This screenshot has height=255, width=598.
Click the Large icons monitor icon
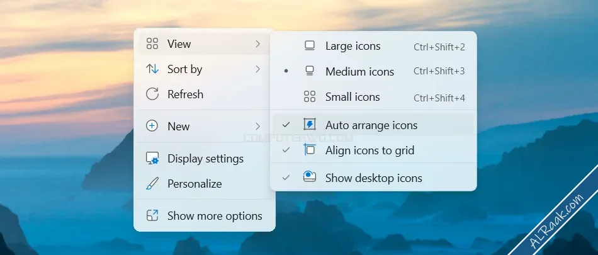(310, 46)
